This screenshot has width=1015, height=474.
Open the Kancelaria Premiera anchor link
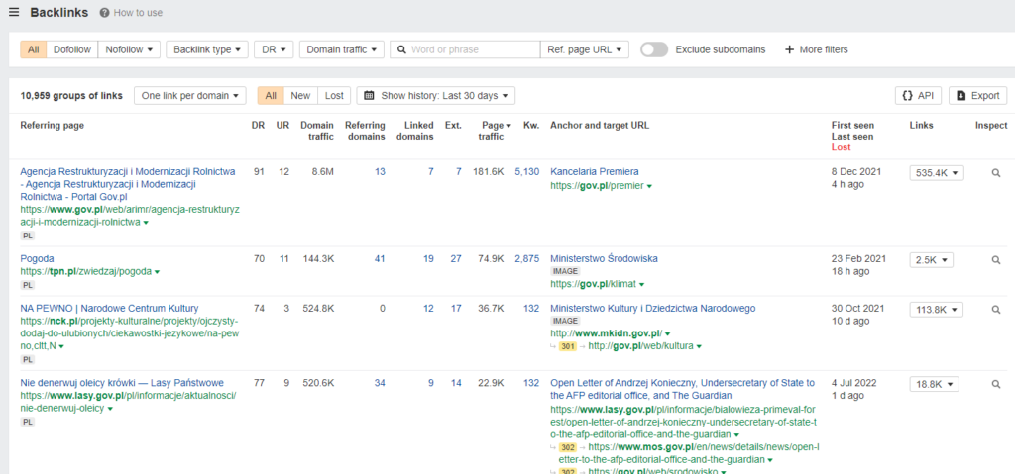pyautogui.click(x=594, y=171)
